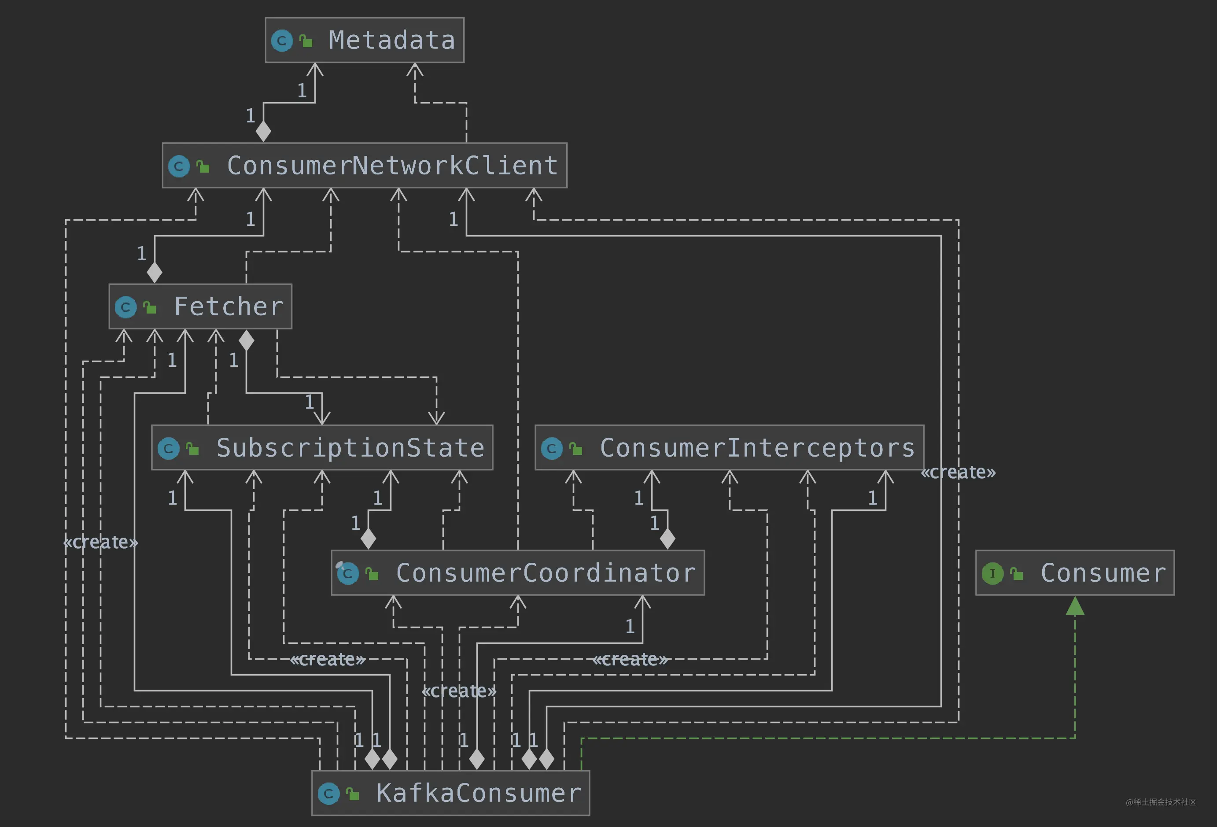Click the Consumer interface label
This screenshot has height=827, width=1217.
[1104, 573]
